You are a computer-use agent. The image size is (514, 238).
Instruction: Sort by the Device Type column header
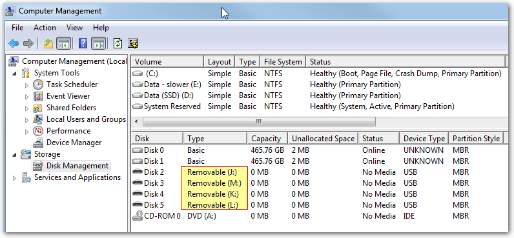[x=424, y=139]
